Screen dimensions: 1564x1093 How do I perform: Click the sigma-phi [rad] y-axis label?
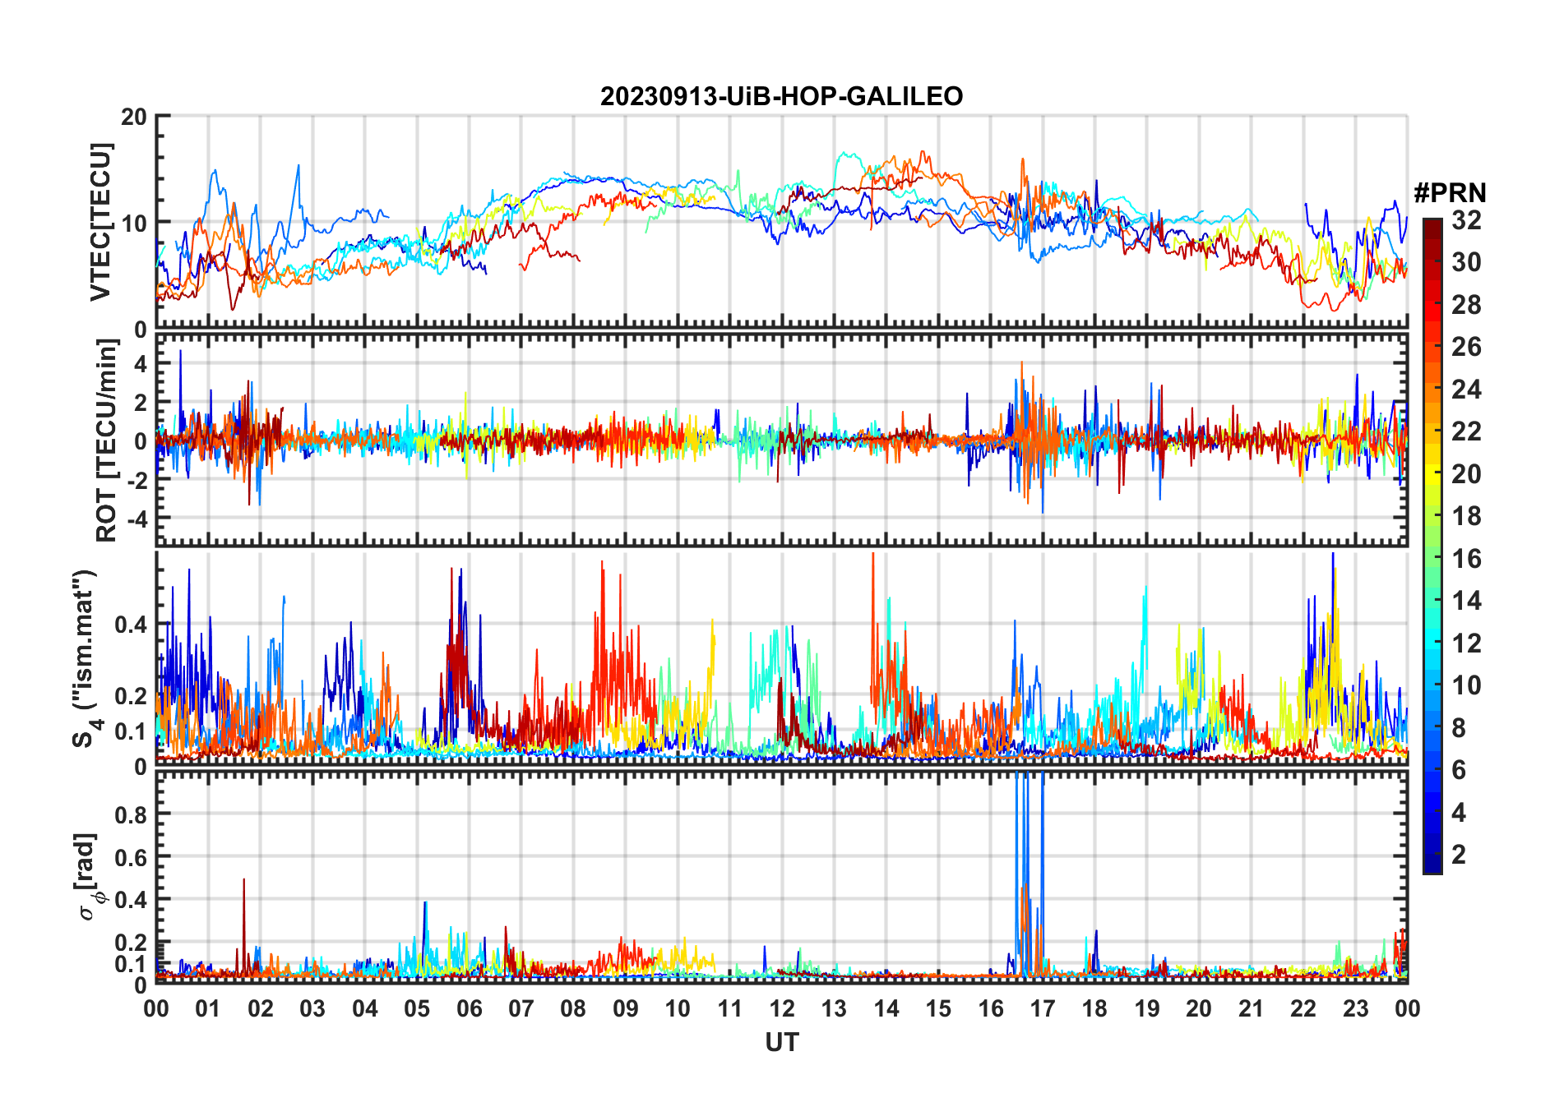point(89,876)
